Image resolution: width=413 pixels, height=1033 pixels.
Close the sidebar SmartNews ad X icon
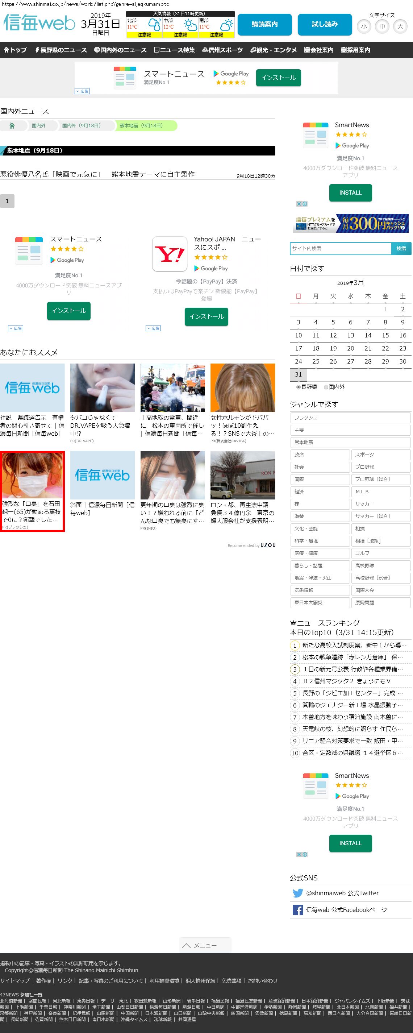[x=299, y=204]
